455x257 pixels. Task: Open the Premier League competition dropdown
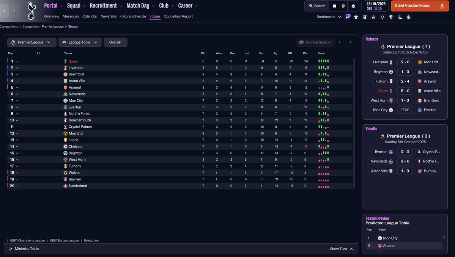pos(31,42)
